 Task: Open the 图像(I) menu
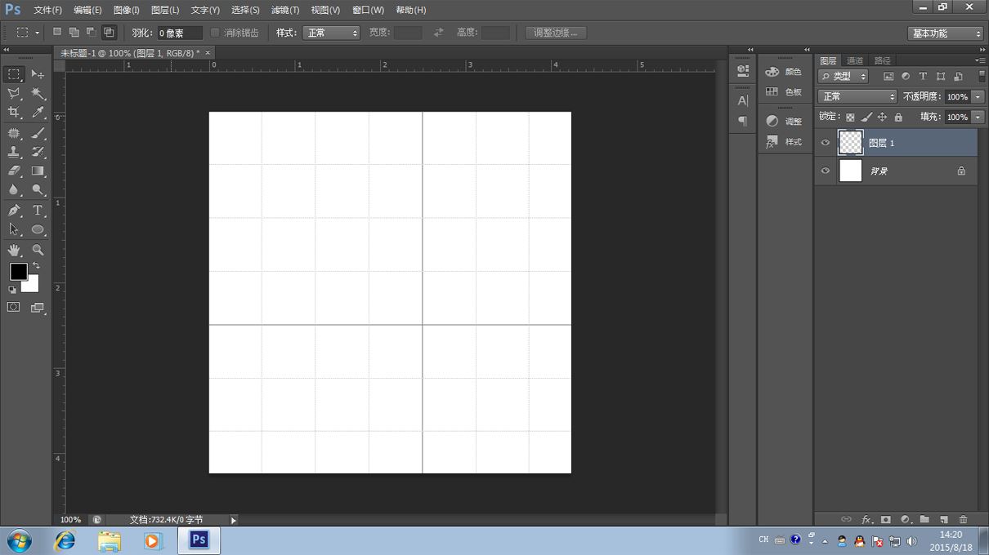(x=126, y=10)
